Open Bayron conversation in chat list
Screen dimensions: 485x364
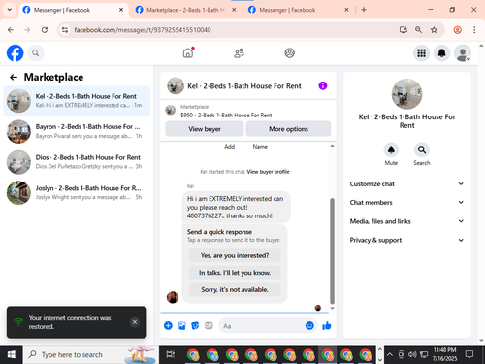coord(77,131)
